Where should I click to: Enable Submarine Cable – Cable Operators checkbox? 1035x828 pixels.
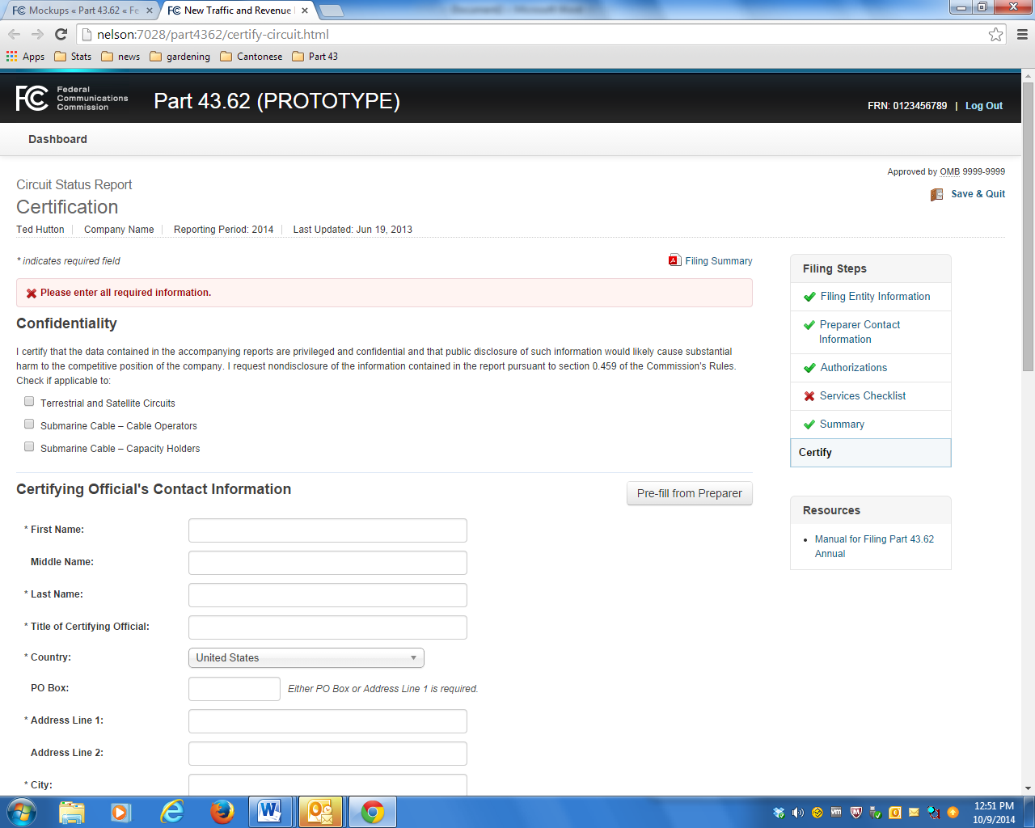29,424
